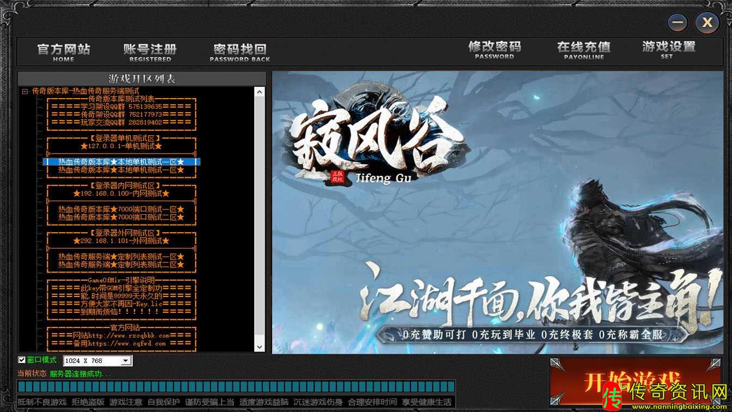Go to 在线充值 pay online
732x412 pixels.
pos(583,50)
